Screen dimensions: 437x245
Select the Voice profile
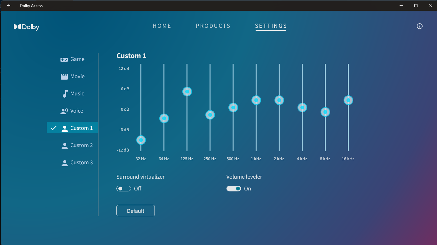pyautogui.click(x=73, y=111)
